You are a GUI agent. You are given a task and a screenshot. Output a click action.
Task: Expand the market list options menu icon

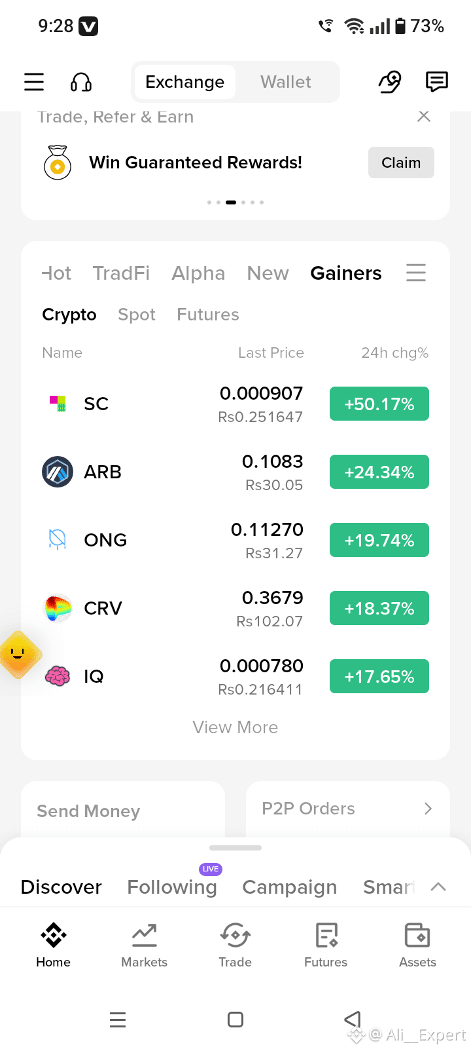[416, 273]
